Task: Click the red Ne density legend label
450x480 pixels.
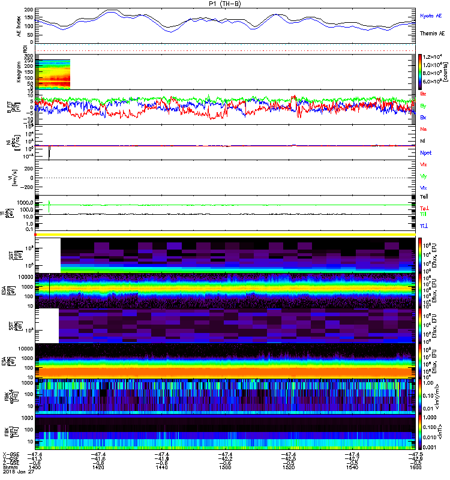Action: tap(424, 129)
